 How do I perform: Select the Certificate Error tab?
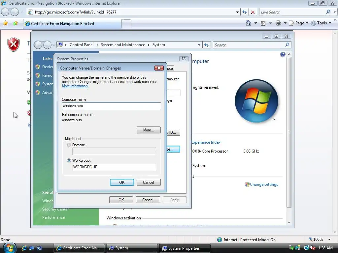[x=72, y=24]
